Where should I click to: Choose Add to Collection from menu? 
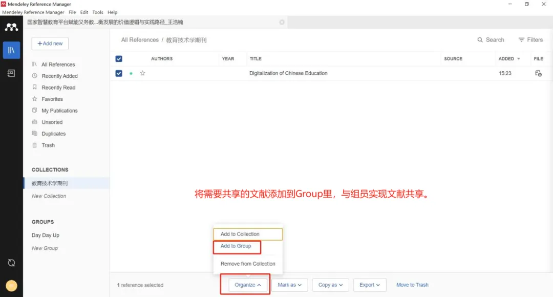pos(248,234)
